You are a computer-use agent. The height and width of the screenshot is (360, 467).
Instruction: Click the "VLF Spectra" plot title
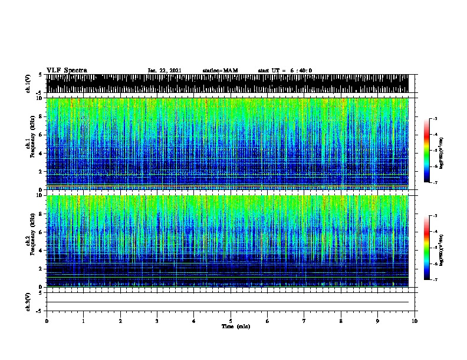67,71
